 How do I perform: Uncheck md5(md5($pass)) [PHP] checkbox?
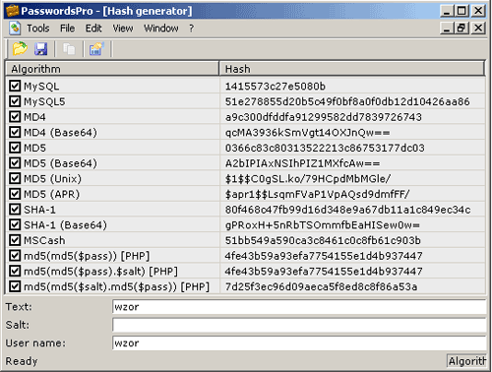15,256
